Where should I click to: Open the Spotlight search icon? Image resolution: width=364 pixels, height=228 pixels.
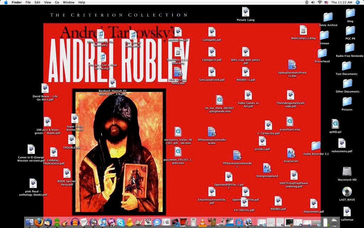(357, 2)
